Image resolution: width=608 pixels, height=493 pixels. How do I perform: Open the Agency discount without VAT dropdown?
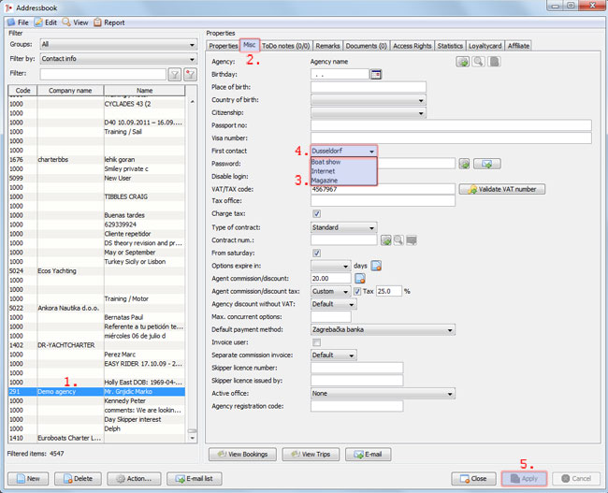pyautogui.click(x=334, y=304)
